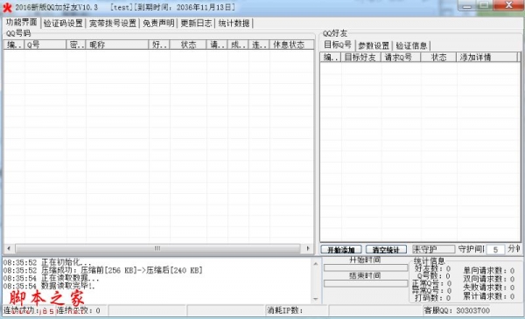Click the Q号 column header
This screenshot has height=319, width=525.
[45, 45]
